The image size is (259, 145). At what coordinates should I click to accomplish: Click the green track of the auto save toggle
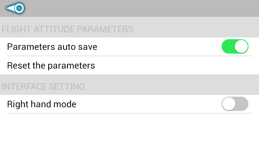[x=227, y=47]
